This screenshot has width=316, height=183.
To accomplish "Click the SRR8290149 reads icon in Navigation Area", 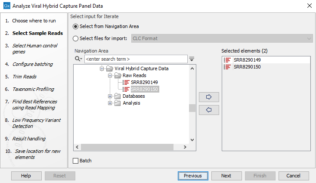I will click(x=126, y=82).
